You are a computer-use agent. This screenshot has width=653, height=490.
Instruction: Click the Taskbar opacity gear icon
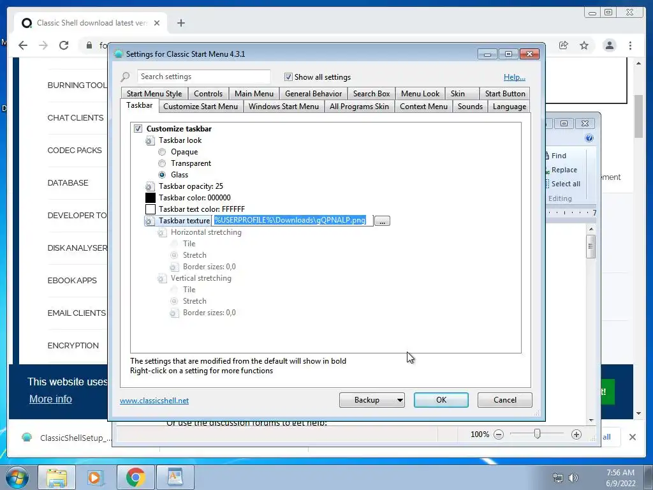pos(150,187)
